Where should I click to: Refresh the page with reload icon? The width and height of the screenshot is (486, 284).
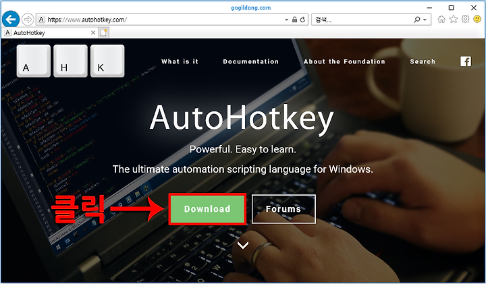(303, 20)
